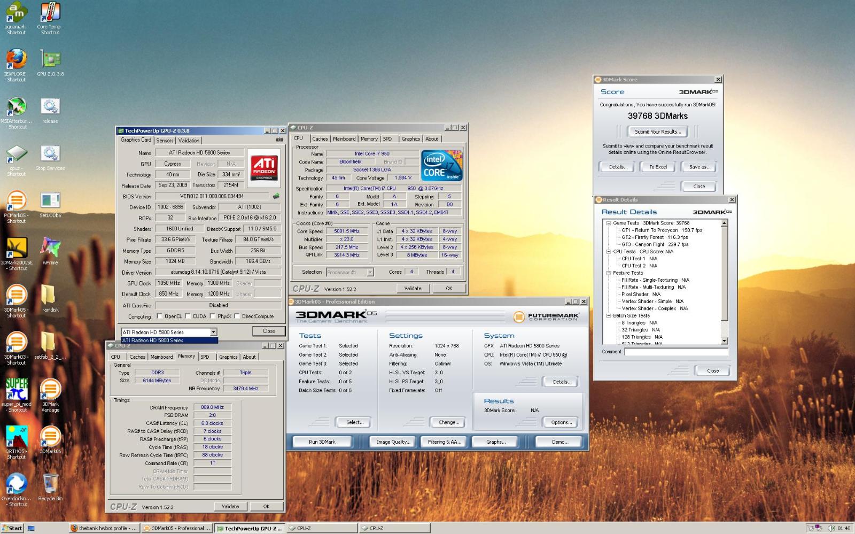Viewport: 855px width, 534px height.
Task: Toggle the PhysX checkbox in GPU-Z
Action: click(213, 316)
